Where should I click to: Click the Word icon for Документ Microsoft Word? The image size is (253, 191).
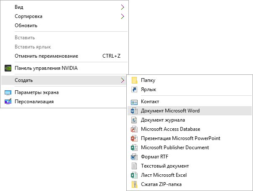click(134, 111)
